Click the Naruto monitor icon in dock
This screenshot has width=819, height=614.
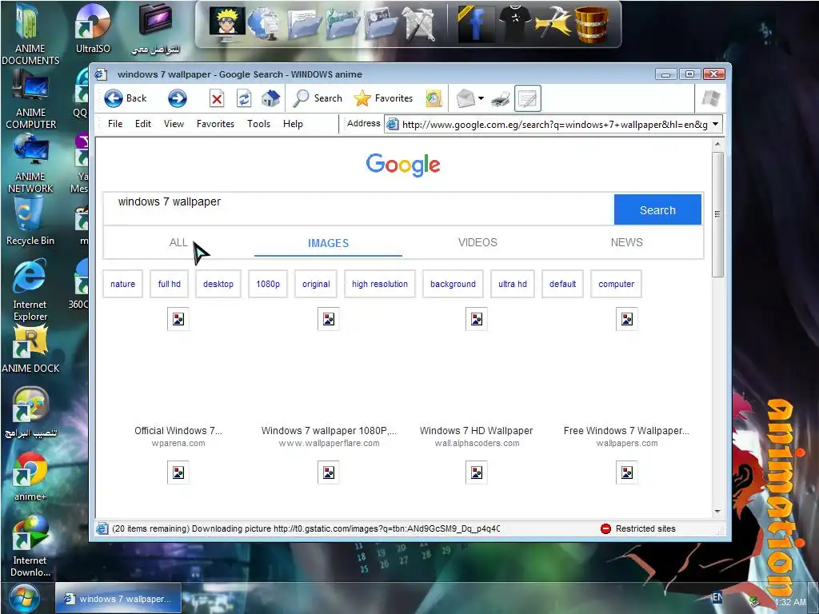click(226, 24)
